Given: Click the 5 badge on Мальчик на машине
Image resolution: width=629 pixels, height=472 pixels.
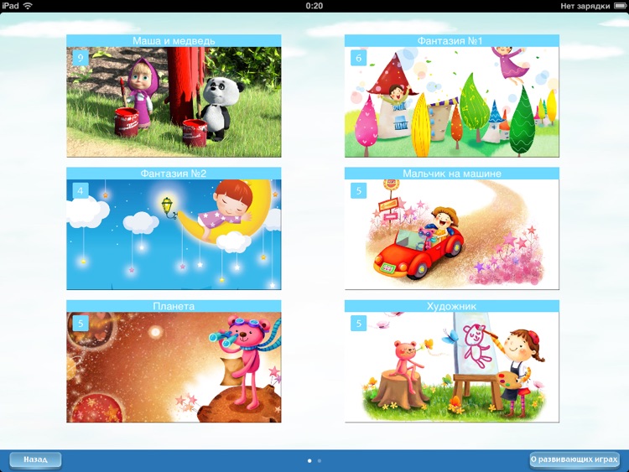Looking at the screenshot, I should click(x=359, y=190).
